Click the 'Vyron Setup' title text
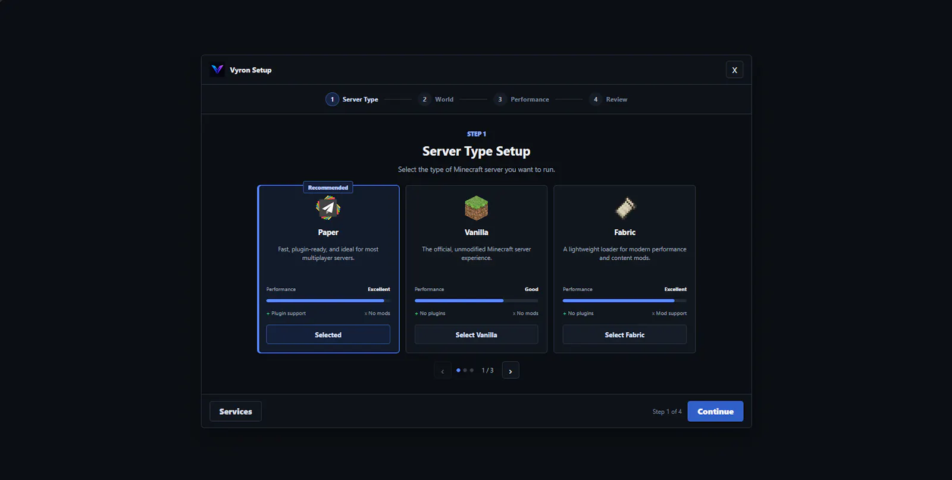 point(250,70)
